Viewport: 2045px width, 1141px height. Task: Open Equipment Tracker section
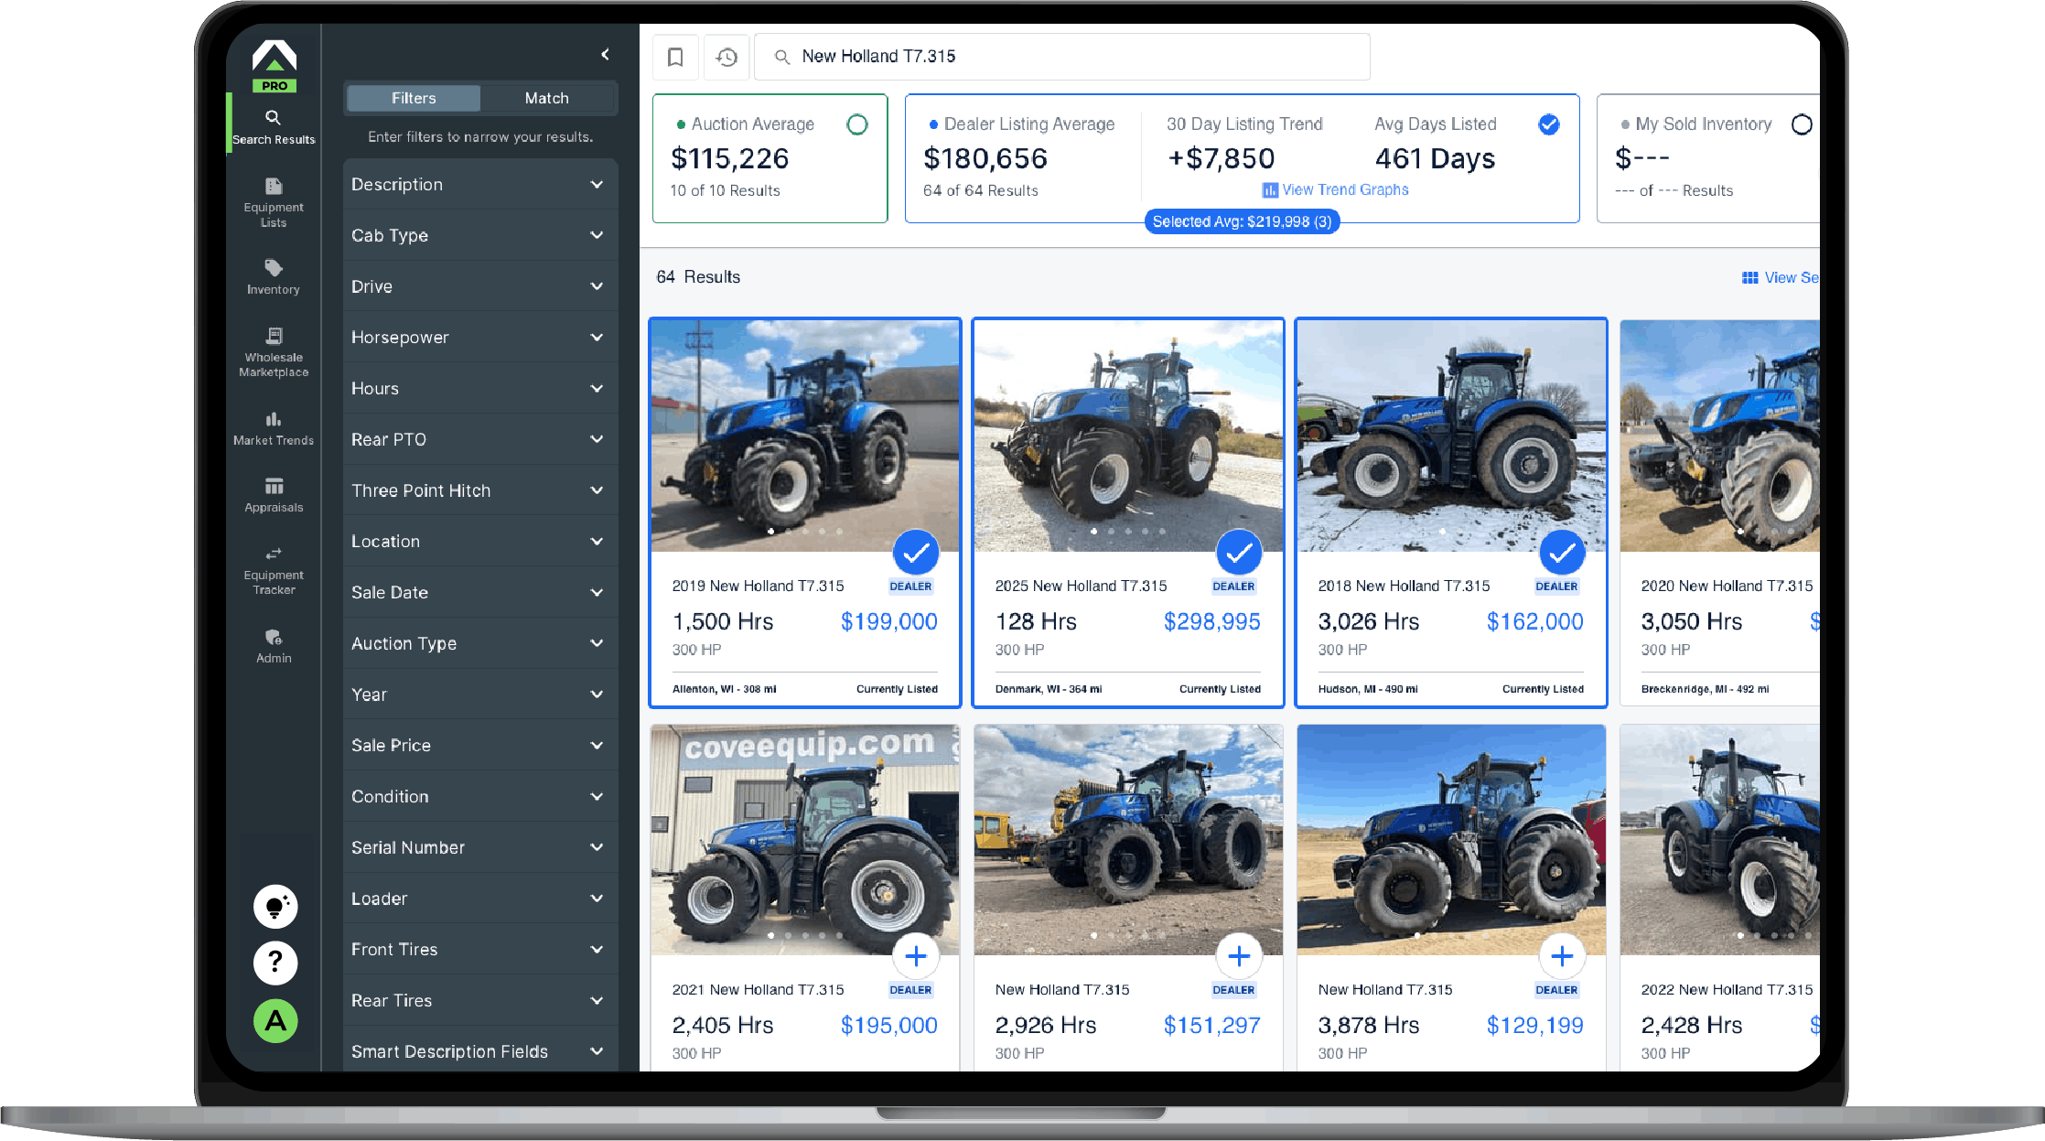(x=273, y=569)
